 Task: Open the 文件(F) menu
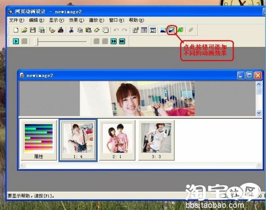tap(16, 20)
